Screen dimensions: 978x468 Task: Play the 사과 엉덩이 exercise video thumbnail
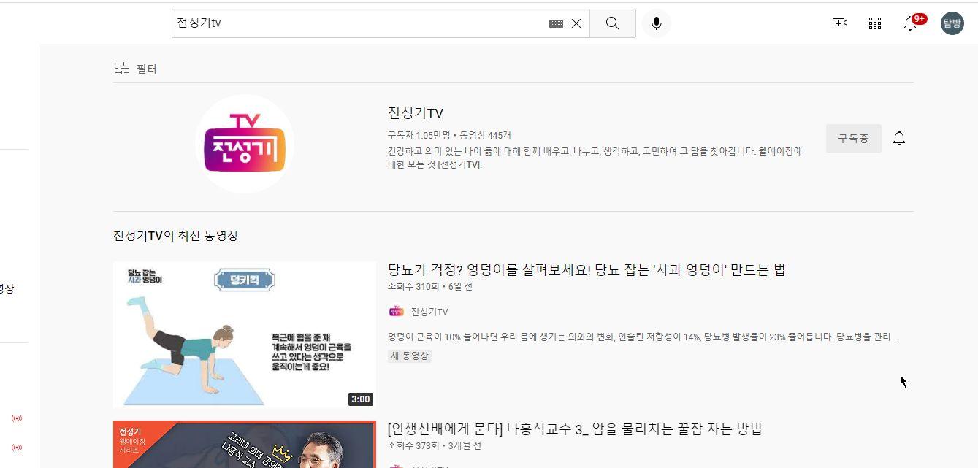pyautogui.click(x=245, y=334)
